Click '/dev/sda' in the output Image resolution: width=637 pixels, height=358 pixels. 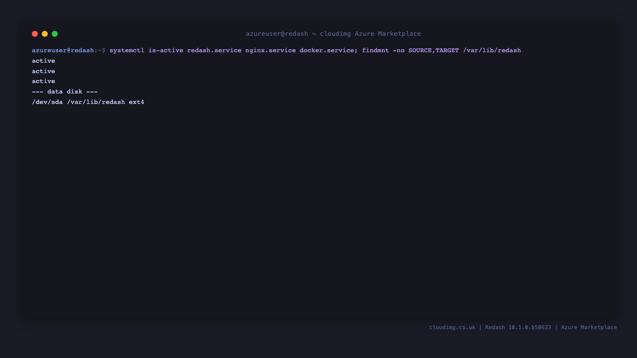point(47,102)
